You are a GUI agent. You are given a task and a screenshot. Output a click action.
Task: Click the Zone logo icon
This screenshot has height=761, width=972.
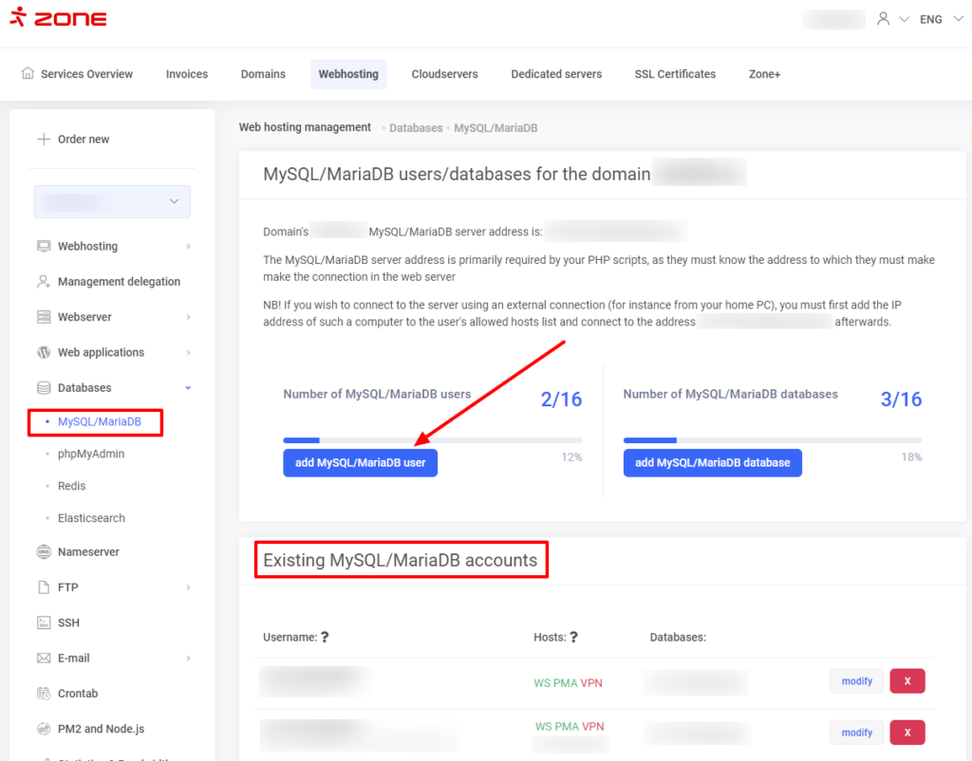coord(18,19)
